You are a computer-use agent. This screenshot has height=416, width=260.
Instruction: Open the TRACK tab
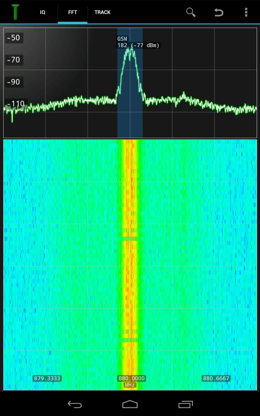point(102,12)
